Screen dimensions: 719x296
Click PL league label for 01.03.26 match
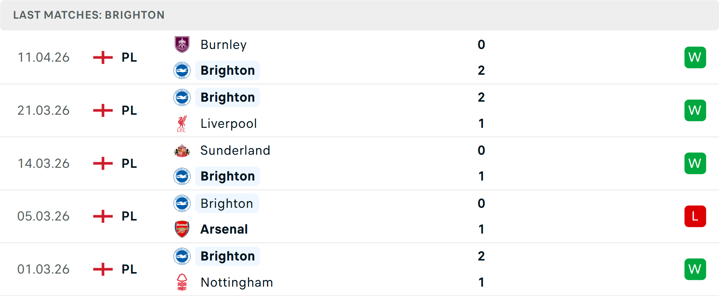pos(129,269)
